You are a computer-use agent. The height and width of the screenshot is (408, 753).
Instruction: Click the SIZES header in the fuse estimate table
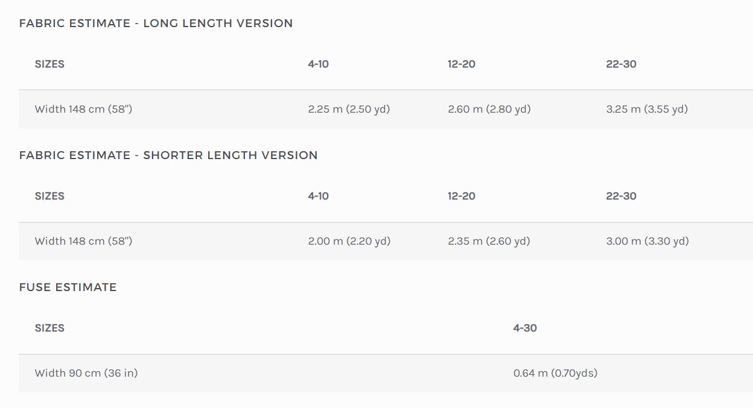49,328
